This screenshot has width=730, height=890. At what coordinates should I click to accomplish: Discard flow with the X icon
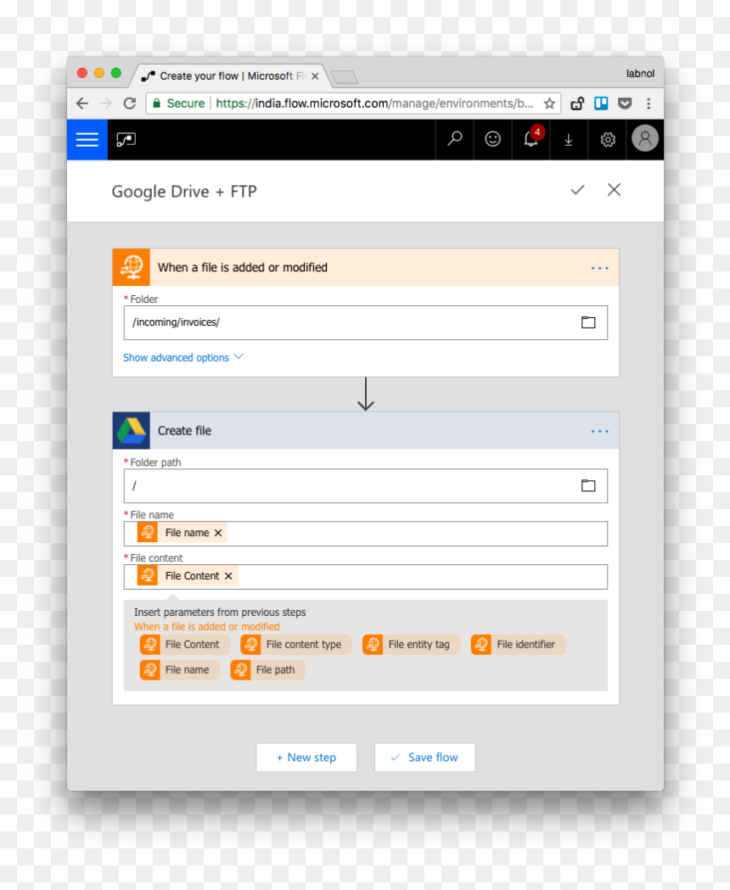click(x=614, y=189)
